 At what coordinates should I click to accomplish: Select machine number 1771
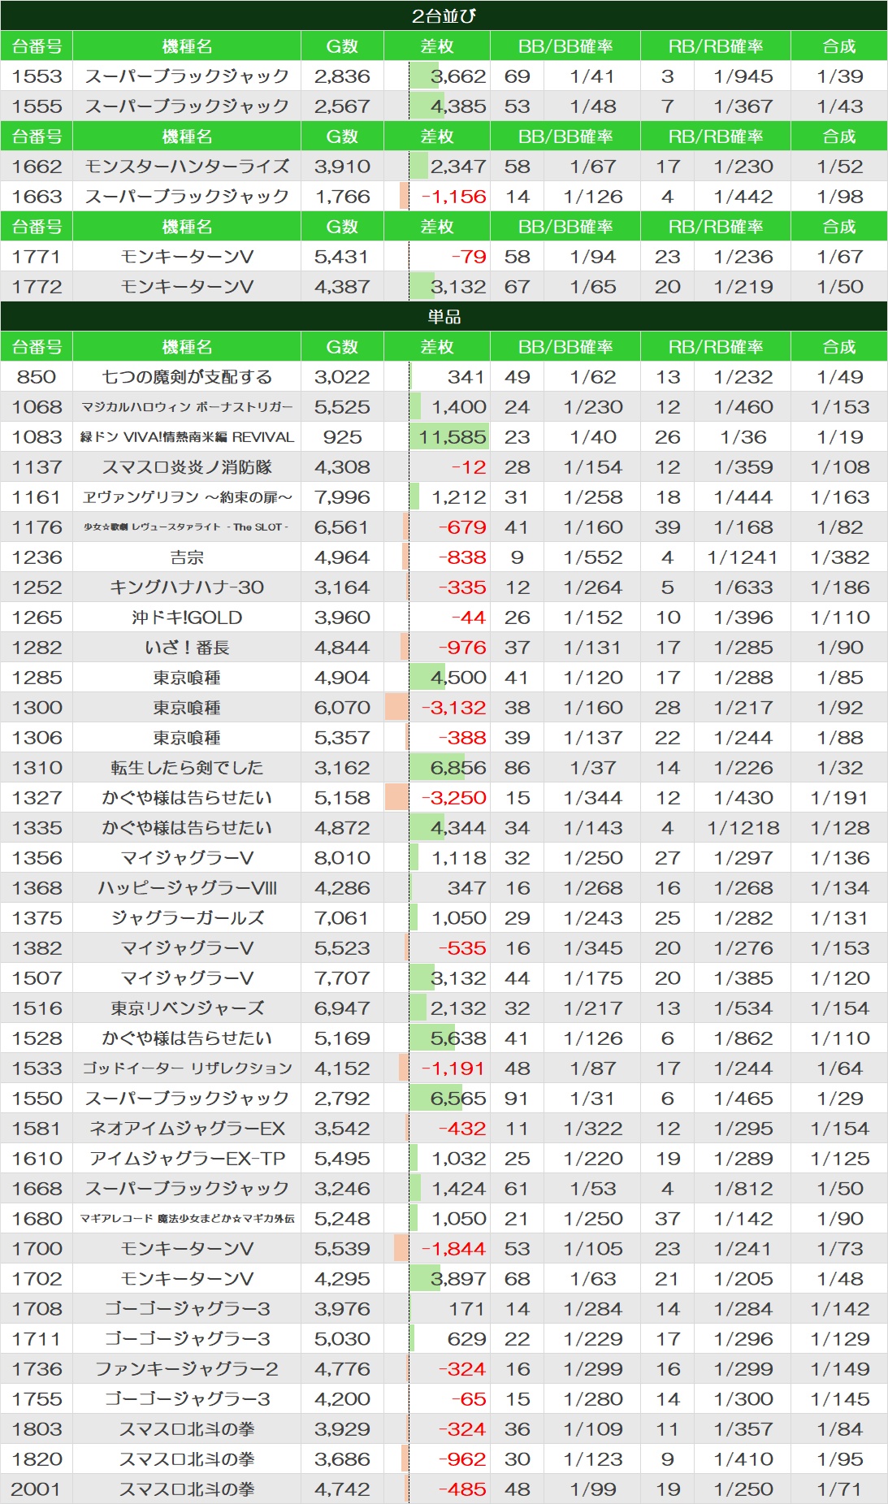point(37,257)
